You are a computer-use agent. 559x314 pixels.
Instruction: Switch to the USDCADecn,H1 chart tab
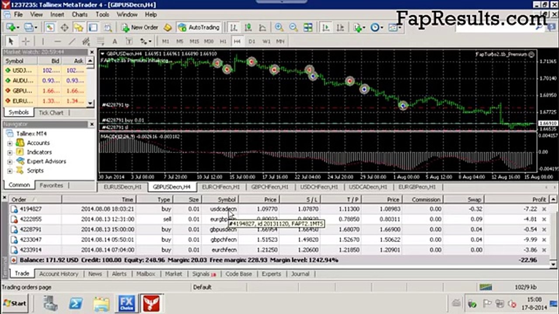(368, 187)
